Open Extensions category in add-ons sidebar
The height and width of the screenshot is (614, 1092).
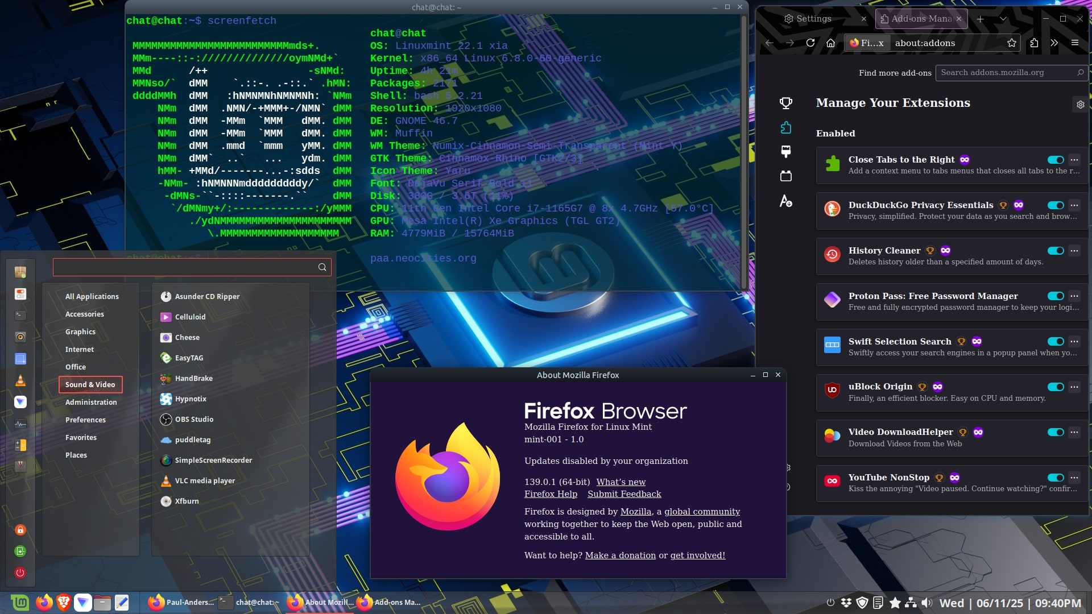click(786, 128)
